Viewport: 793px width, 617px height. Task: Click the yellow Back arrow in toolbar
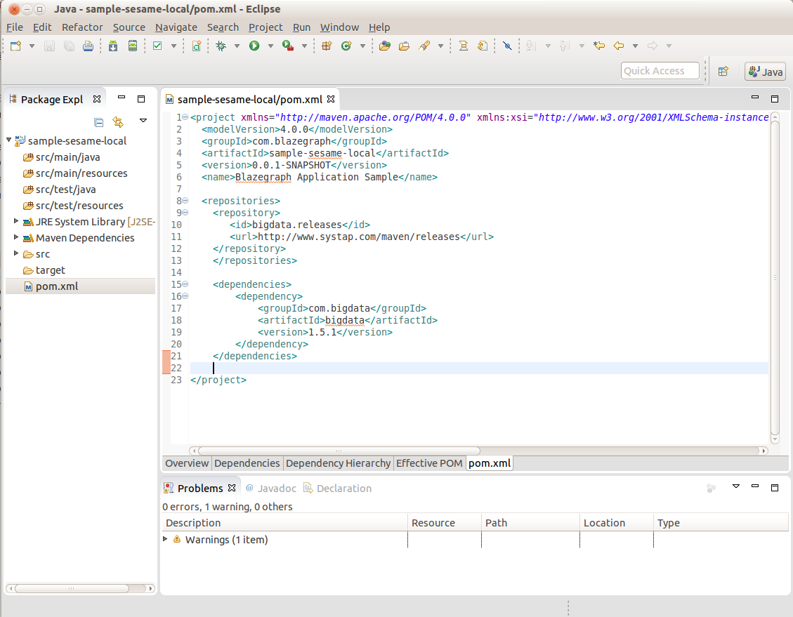619,46
